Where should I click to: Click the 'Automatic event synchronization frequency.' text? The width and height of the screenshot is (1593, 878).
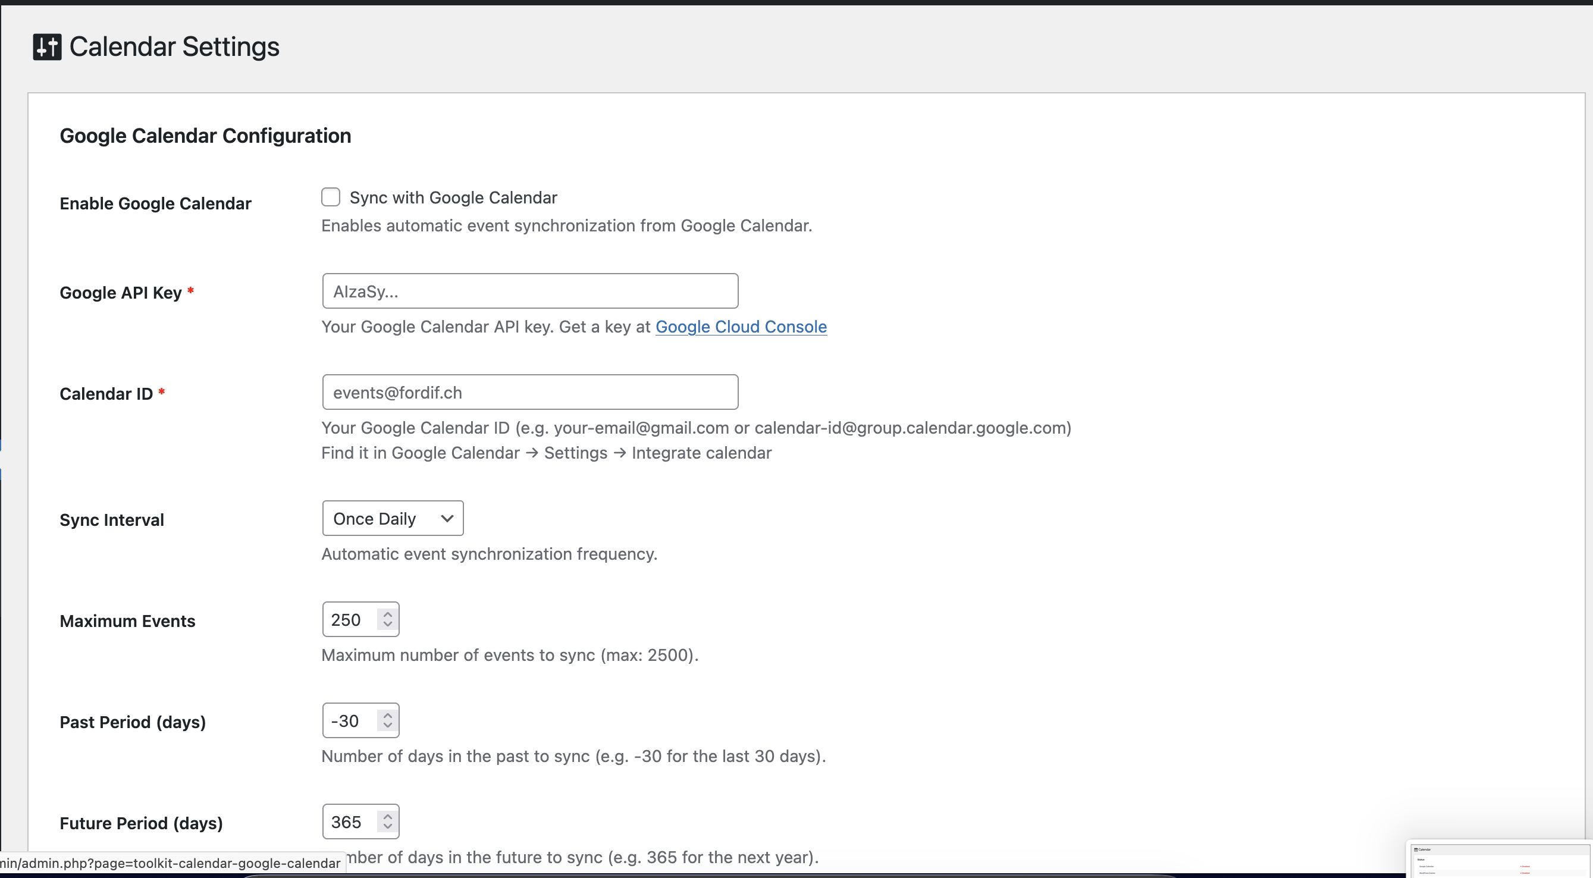tap(489, 554)
